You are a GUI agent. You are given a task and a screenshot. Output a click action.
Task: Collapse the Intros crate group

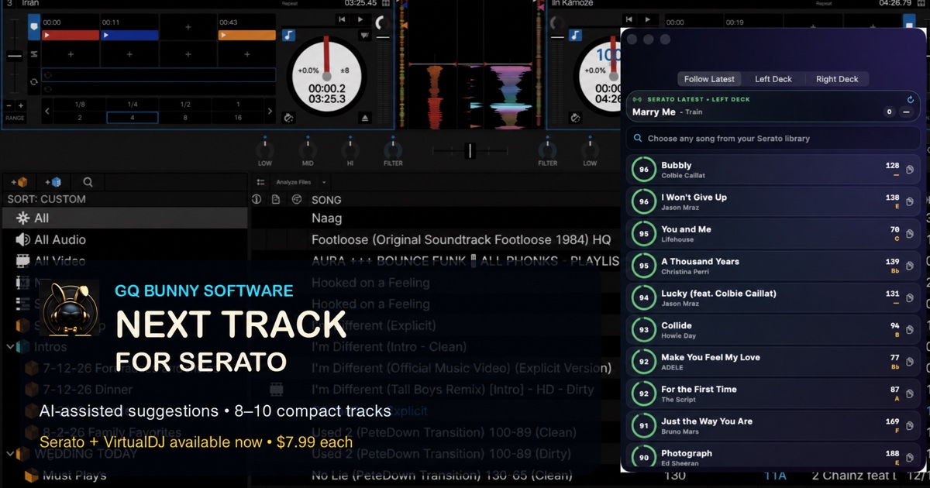pyautogui.click(x=10, y=347)
